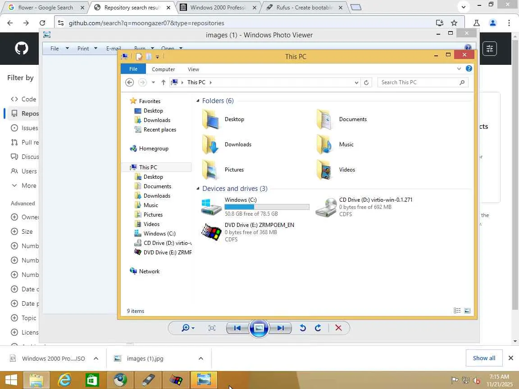The height and width of the screenshot is (389, 519).
Task: Go up one level in Explorer
Action: [x=163, y=82]
